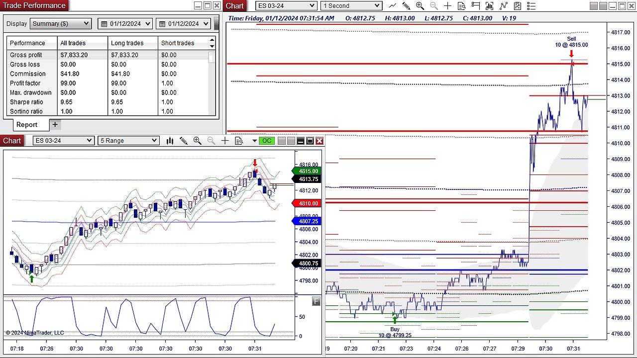Open candlestick style icon in range chart
This screenshot has height=358, width=637.
click(170, 141)
